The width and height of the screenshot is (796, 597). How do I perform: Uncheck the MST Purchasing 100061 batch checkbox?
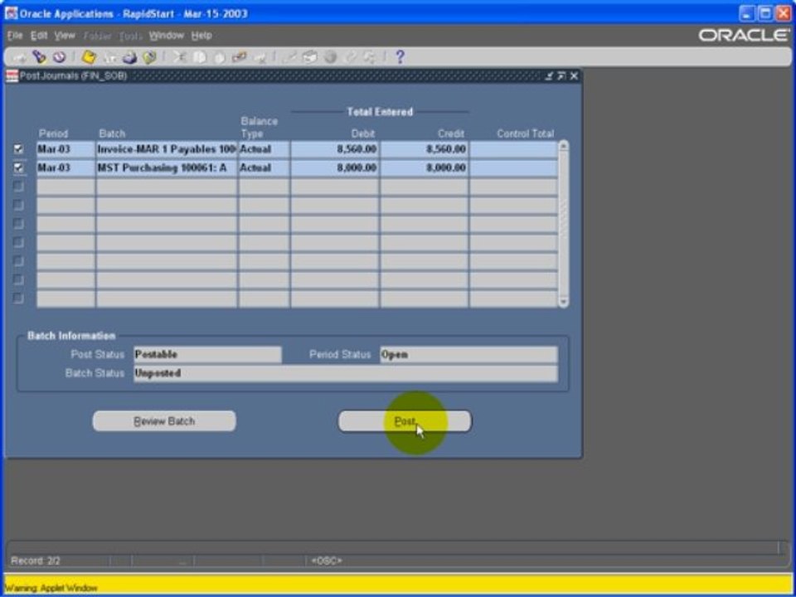(x=19, y=167)
